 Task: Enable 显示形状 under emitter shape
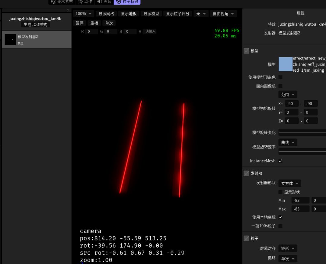point(280,192)
